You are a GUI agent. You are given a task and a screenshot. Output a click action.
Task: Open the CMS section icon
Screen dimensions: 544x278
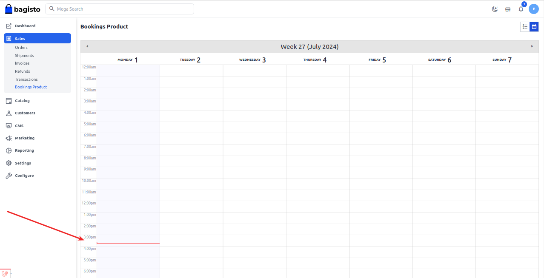click(9, 126)
